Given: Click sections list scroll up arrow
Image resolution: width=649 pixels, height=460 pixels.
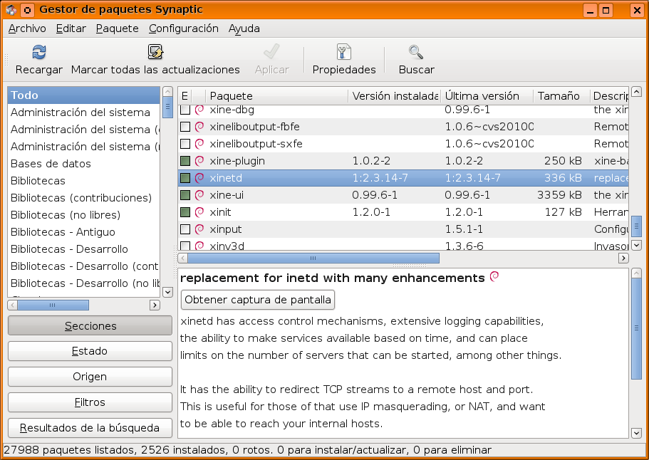Looking at the screenshot, I should [x=167, y=91].
